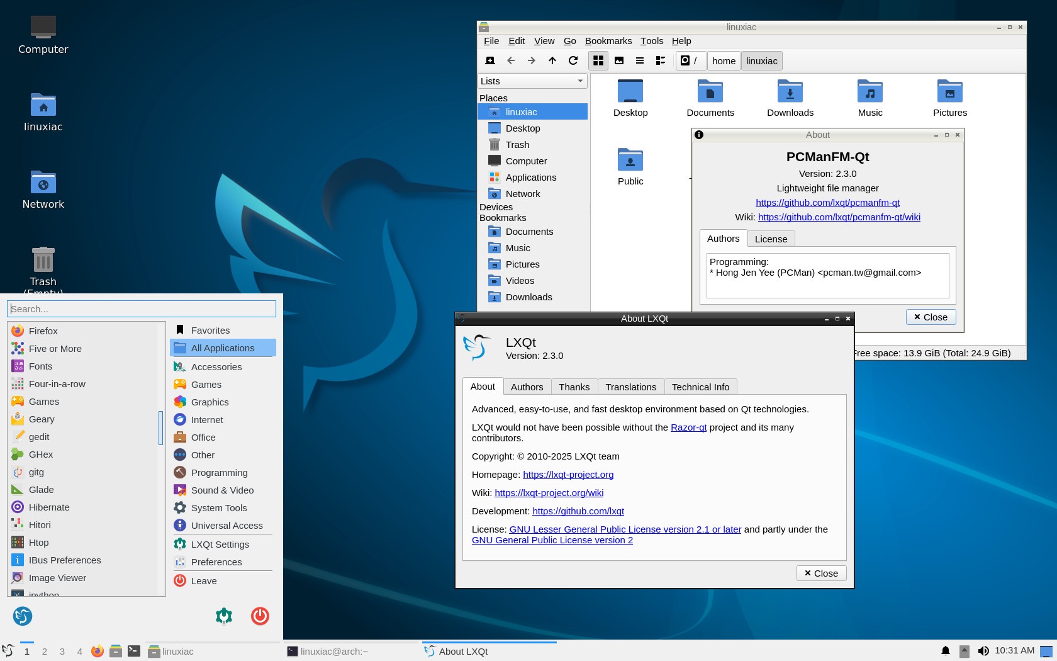Select the back navigation arrow

coord(511,60)
